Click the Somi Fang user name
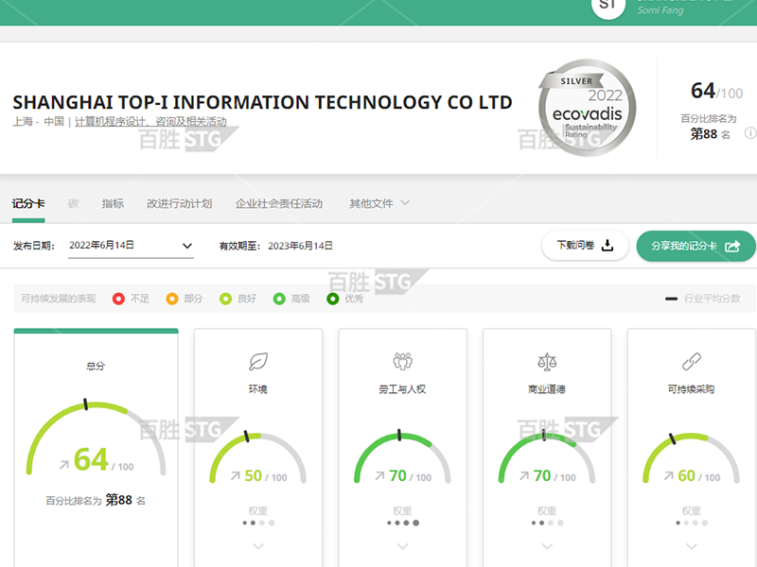Viewport: 757px width, 567px height. pos(660,10)
